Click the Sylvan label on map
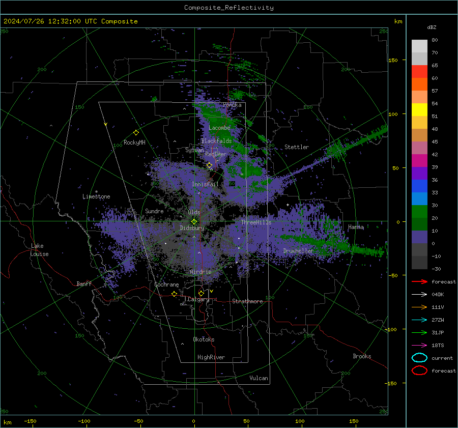Screen dimensions: 458x428 194,150
